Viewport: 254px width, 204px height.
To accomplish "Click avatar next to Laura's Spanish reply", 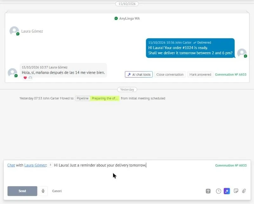I will click(13, 72).
